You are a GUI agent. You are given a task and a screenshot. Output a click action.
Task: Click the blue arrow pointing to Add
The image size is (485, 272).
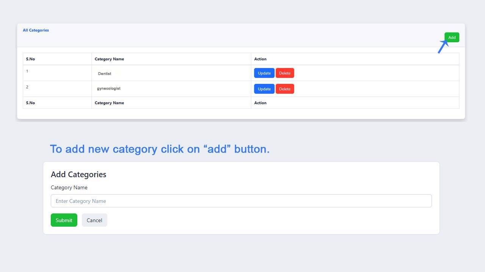point(443,47)
